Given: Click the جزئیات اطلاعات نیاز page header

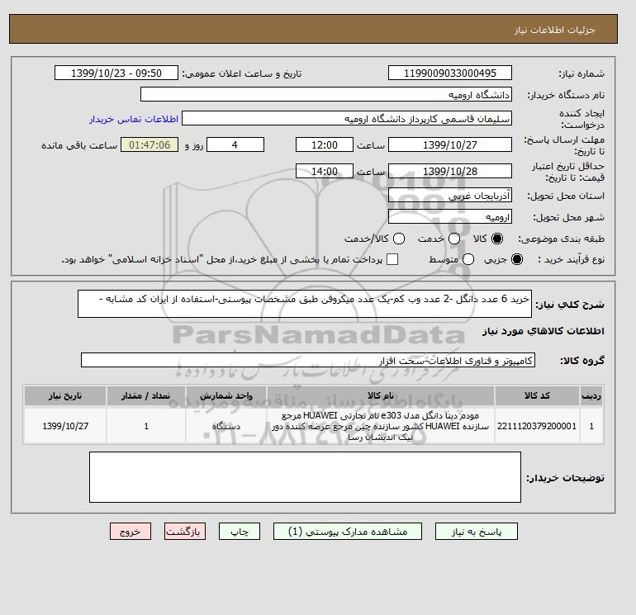Looking at the screenshot, I should coord(554,30).
